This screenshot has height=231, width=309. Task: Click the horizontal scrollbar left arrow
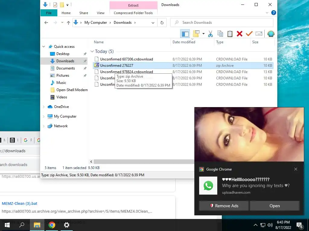(91, 162)
